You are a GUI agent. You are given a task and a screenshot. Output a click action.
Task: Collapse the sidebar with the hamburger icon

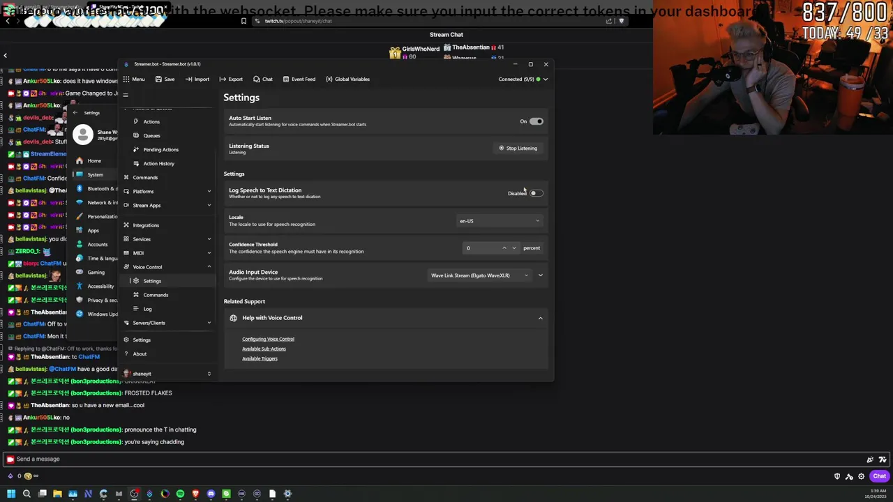(126, 95)
